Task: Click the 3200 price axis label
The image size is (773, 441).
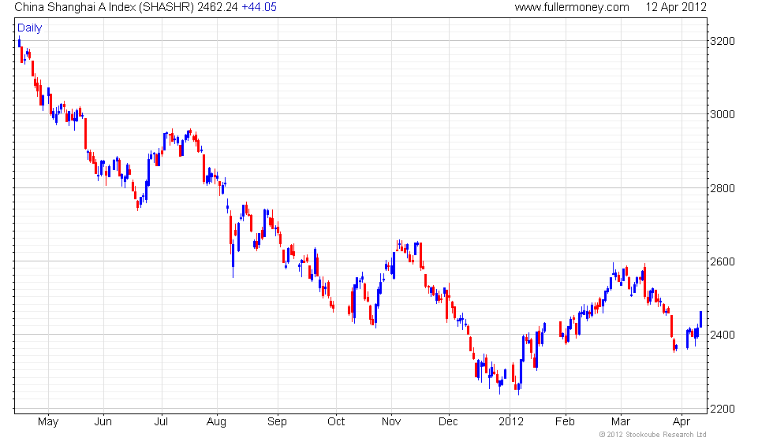Action: tap(723, 41)
